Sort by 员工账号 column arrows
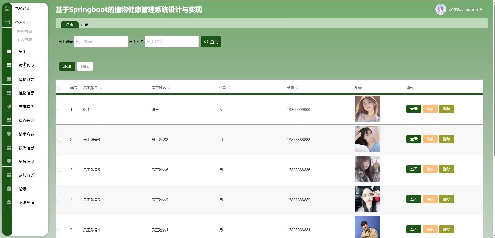Viewport: 495px width, 238px height. point(101,88)
